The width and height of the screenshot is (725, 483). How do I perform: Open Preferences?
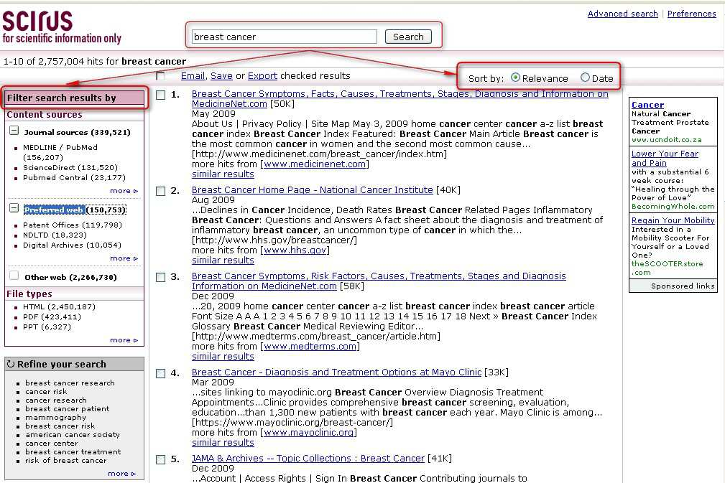692,14
